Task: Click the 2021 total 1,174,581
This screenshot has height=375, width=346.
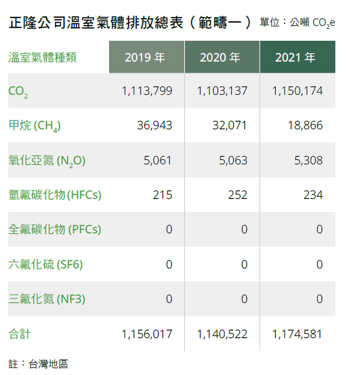Action: [x=297, y=334]
